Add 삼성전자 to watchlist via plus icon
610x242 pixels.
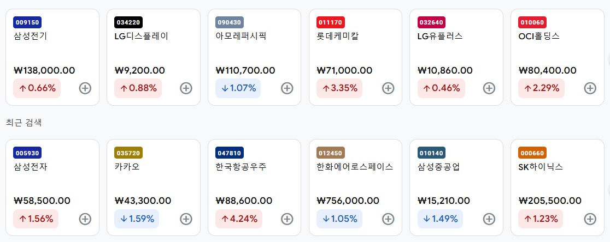(x=85, y=219)
